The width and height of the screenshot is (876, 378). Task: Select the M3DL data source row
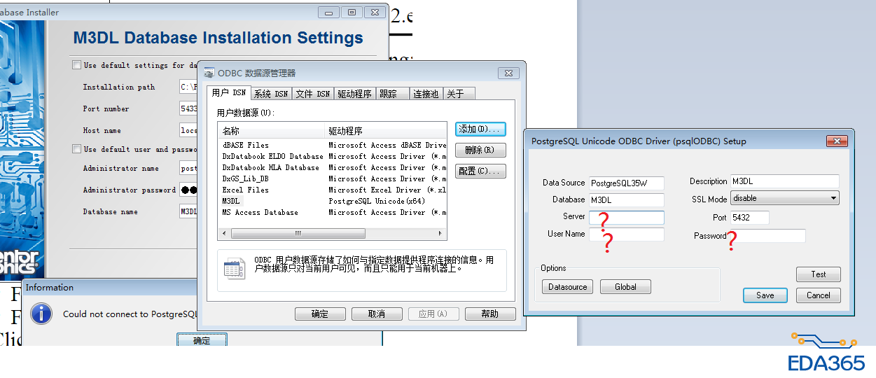(333, 201)
